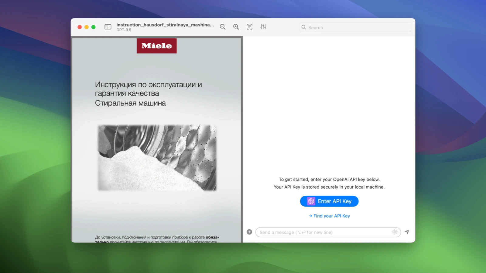Focus the Search field in toolbar
This screenshot has height=273, width=486.
pyautogui.click(x=358, y=27)
